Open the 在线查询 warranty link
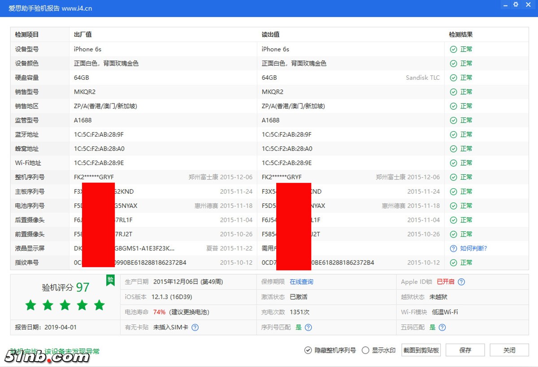The width and height of the screenshot is (538, 367). click(301, 282)
